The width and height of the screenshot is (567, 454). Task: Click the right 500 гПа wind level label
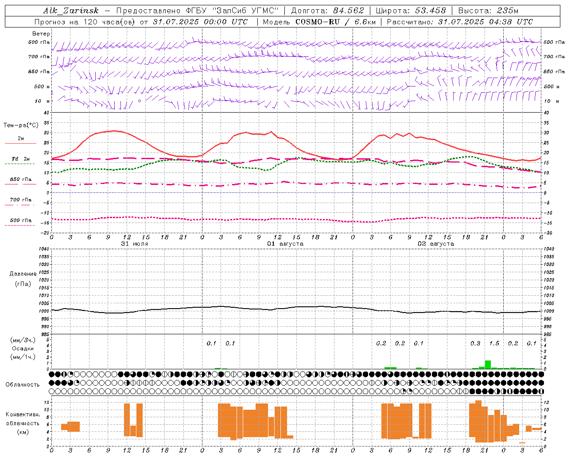pos(554,42)
